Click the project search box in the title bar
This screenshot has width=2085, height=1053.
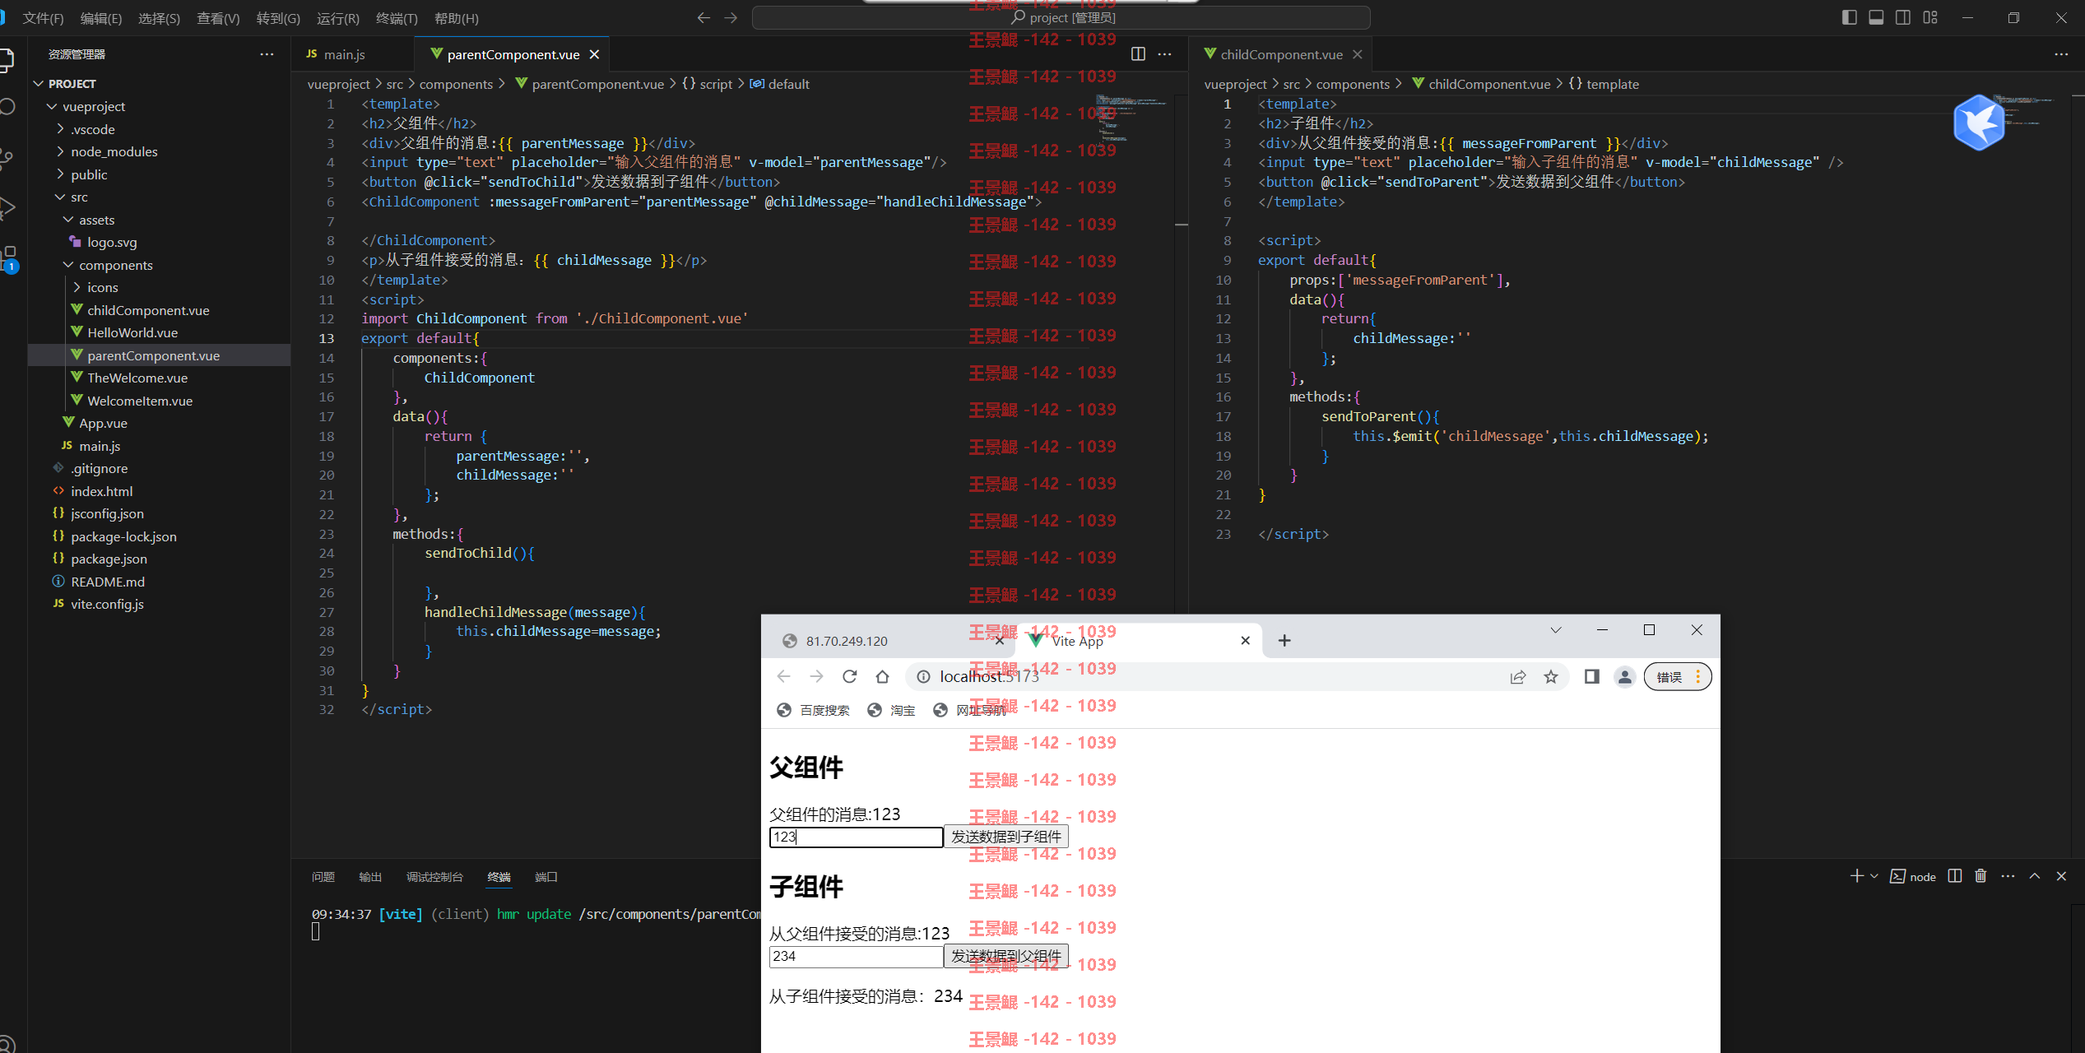1061,17
